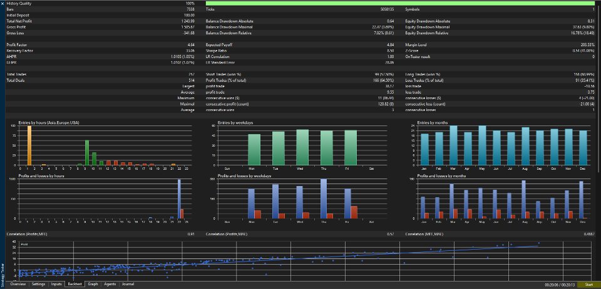Click the 5058135 Ticks value

(x=387, y=9)
